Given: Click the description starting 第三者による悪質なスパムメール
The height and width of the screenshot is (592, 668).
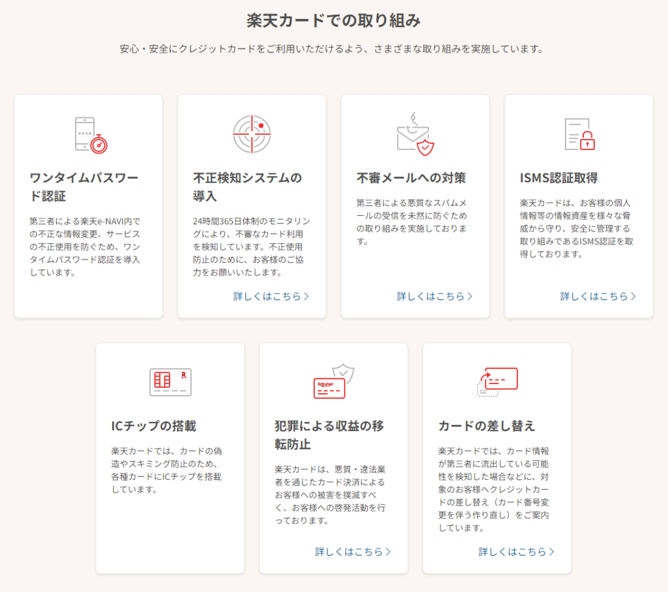Looking at the screenshot, I should [412, 222].
